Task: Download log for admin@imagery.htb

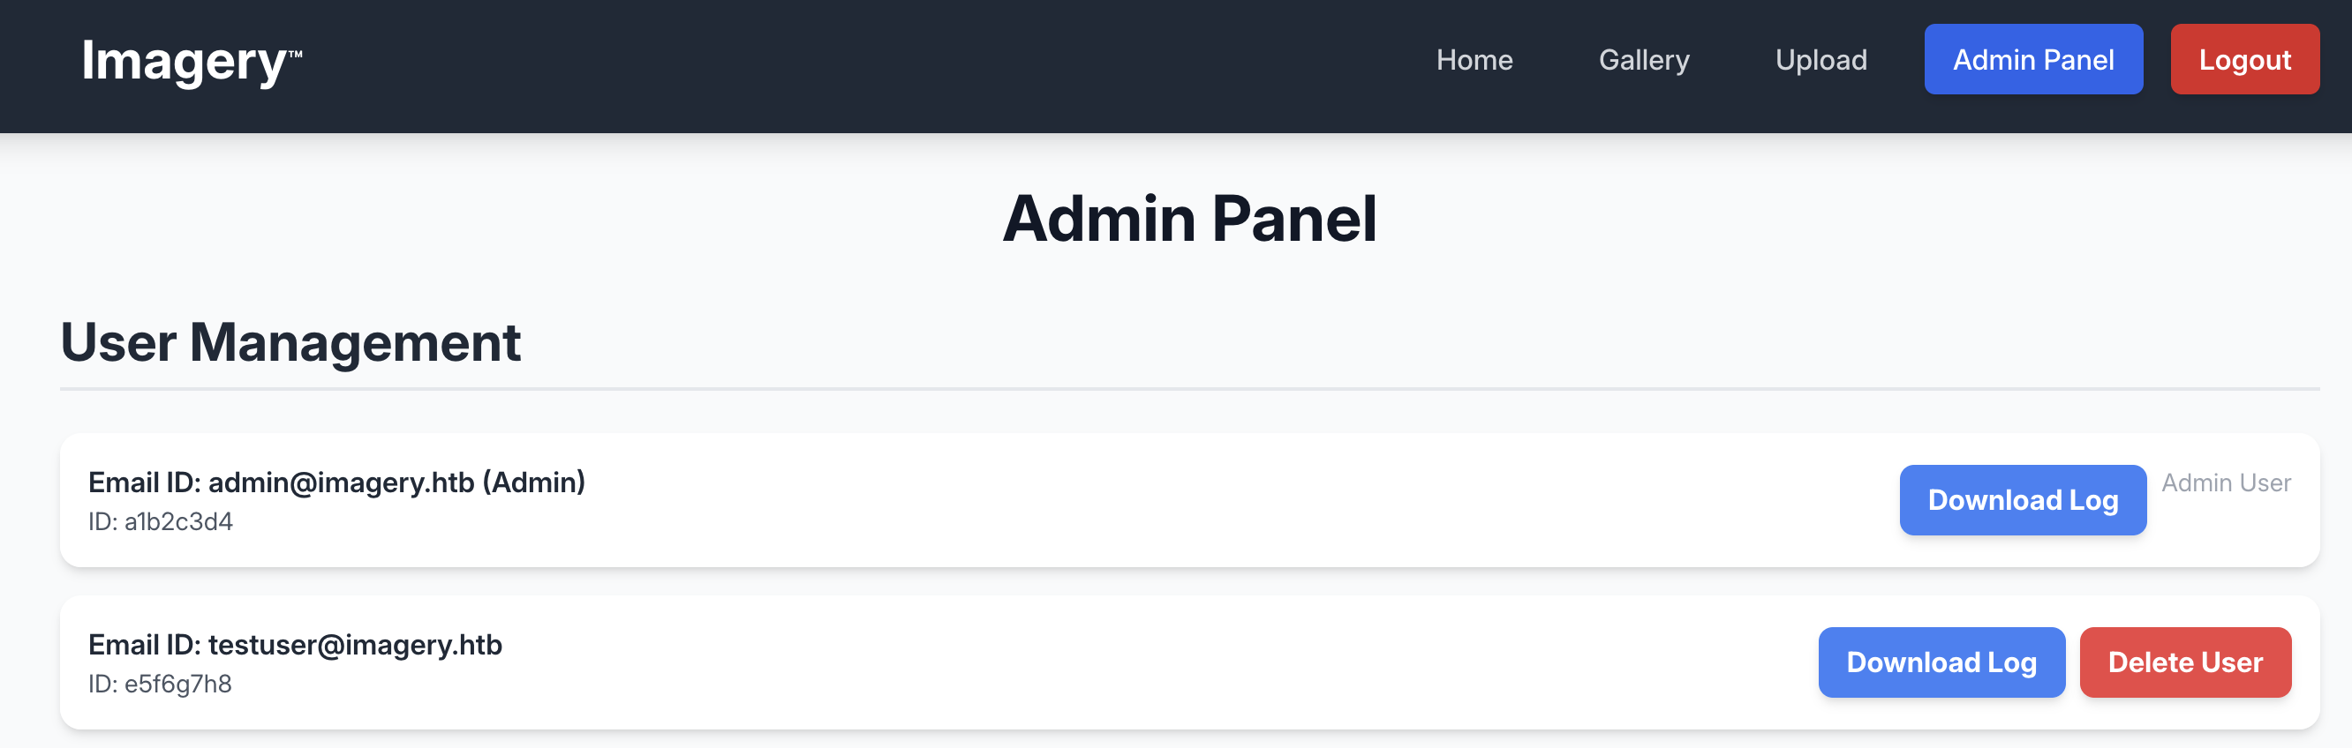Action: 2022,500
